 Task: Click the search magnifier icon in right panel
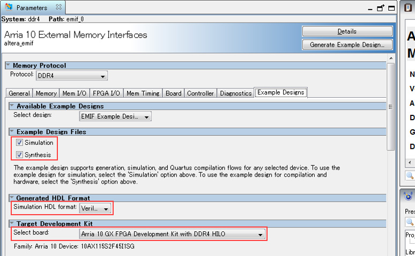410,175
